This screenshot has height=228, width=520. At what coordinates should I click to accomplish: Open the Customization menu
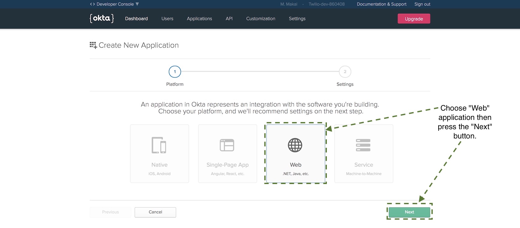tap(261, 19)
